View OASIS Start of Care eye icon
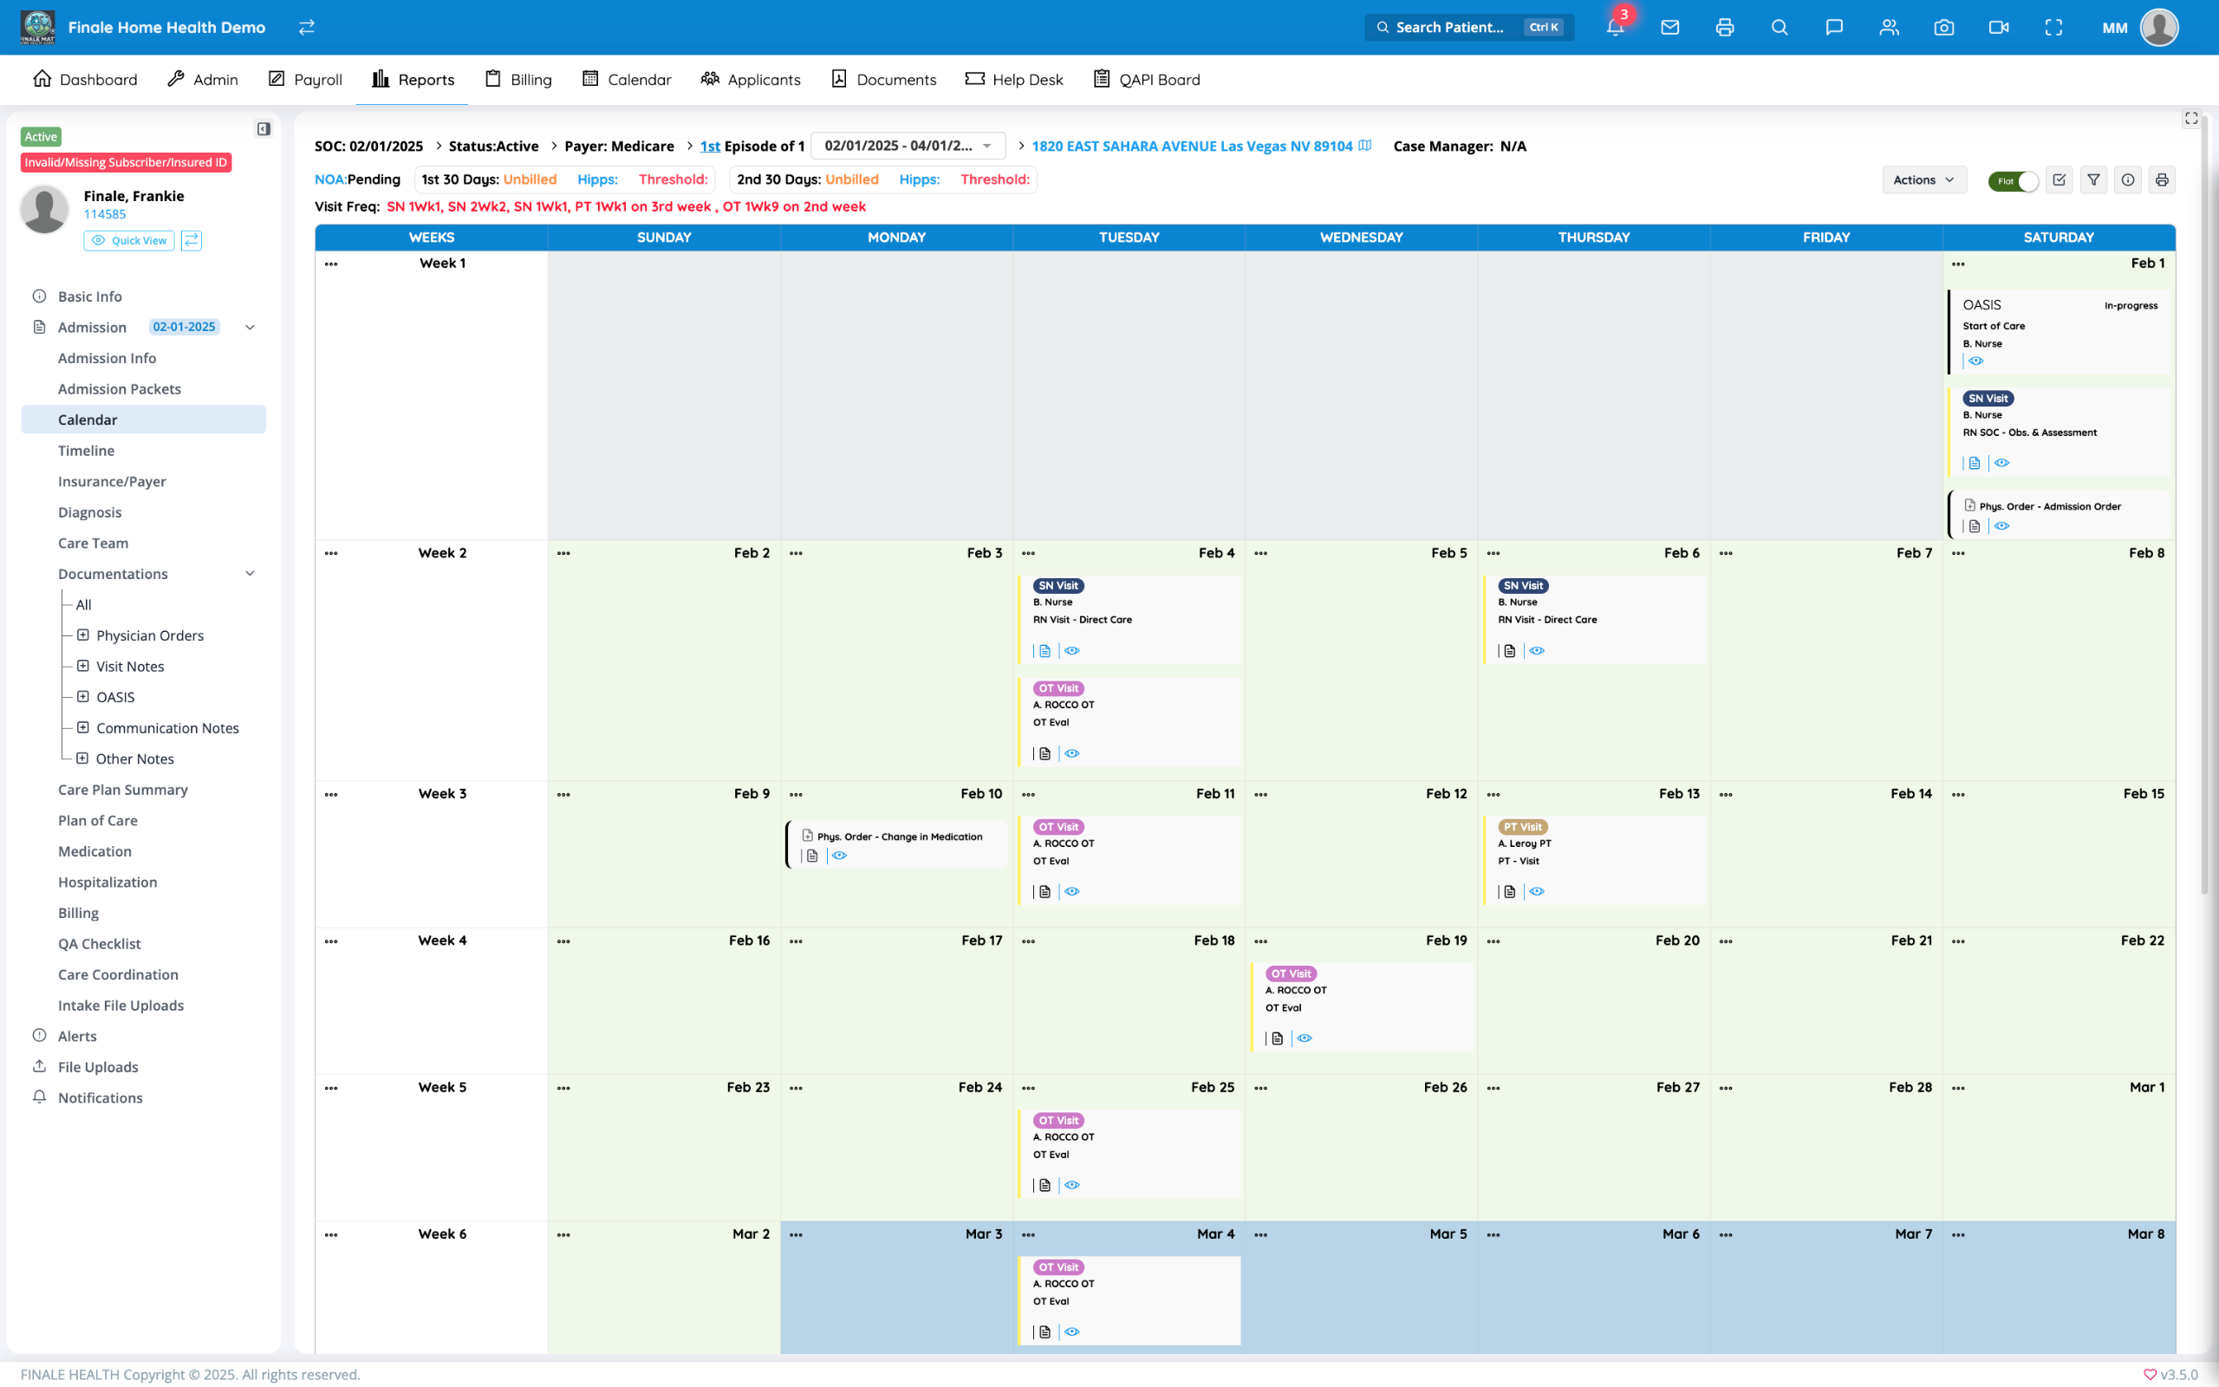The width and height of the screenshot is (2219, 1387). coord(1976,361)
